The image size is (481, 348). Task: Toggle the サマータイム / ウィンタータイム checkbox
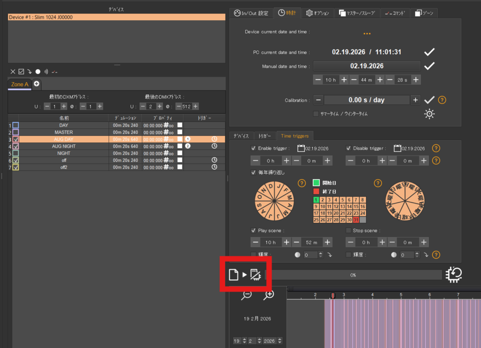point(316,114)
